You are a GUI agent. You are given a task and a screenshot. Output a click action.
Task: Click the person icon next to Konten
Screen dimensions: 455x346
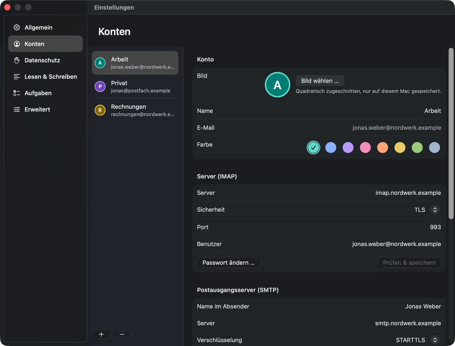(17, 44)
